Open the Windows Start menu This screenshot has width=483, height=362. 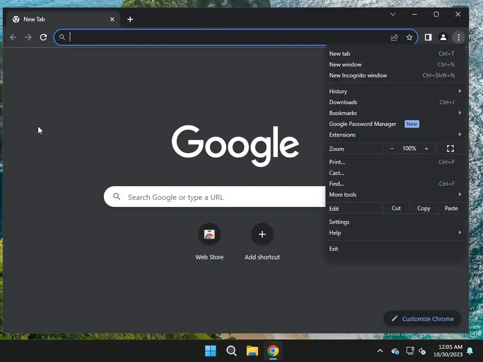[211, 351]
